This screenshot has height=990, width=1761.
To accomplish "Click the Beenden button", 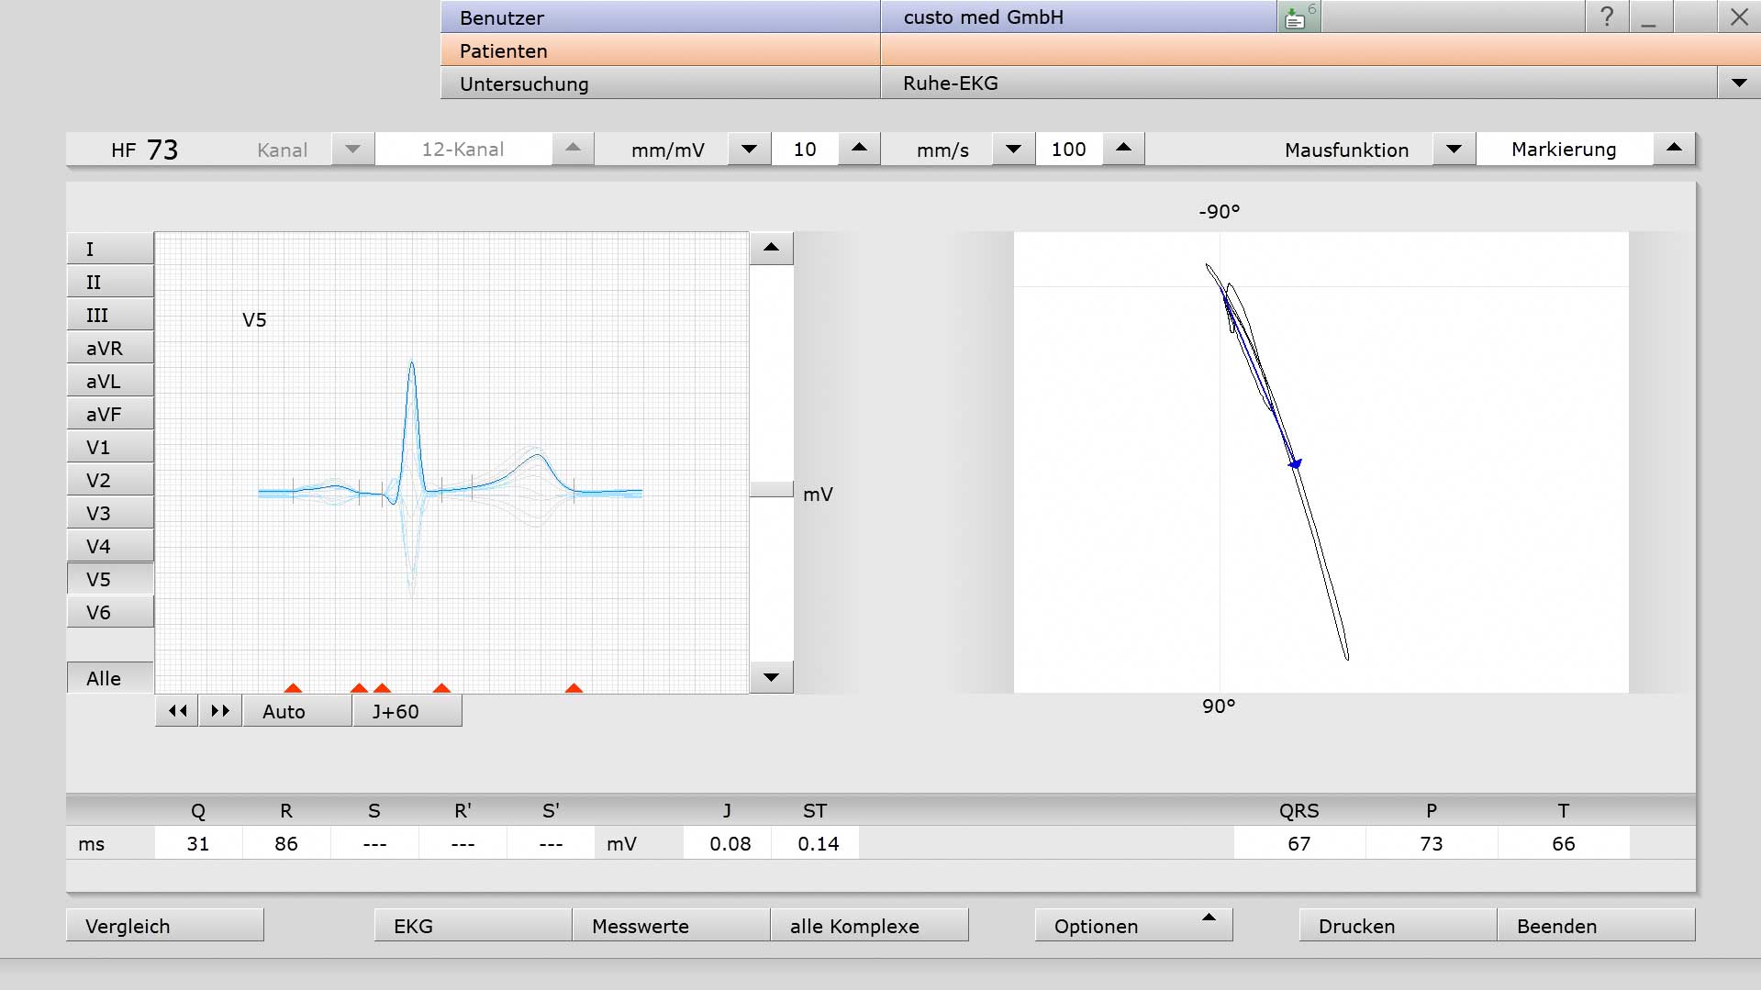I will pos(1596,925).
